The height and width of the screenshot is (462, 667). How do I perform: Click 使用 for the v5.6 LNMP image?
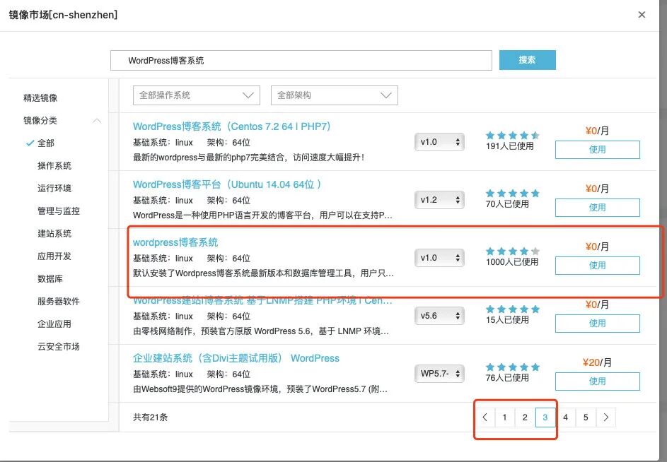point(597,324)
